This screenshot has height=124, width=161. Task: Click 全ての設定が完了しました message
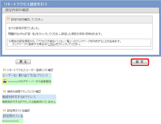click(24, 28)
